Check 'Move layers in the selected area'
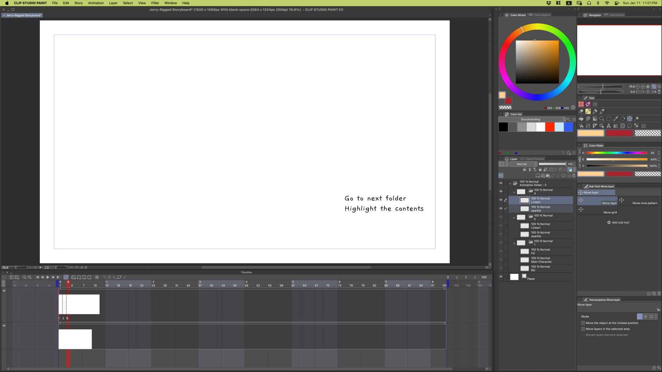The width and height of the screenshot is (662, 372). coord(583,329)
